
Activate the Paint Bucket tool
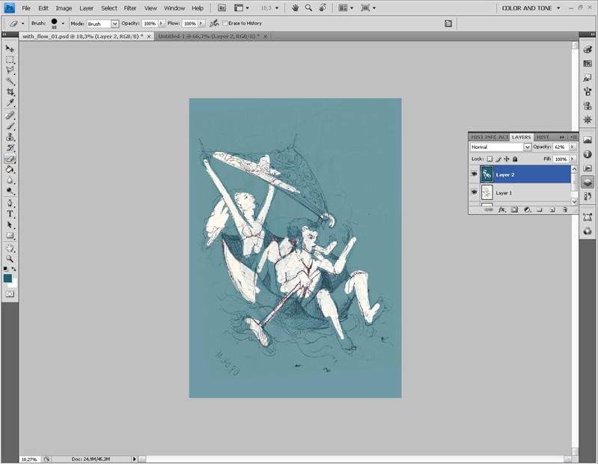pos(10,170)
